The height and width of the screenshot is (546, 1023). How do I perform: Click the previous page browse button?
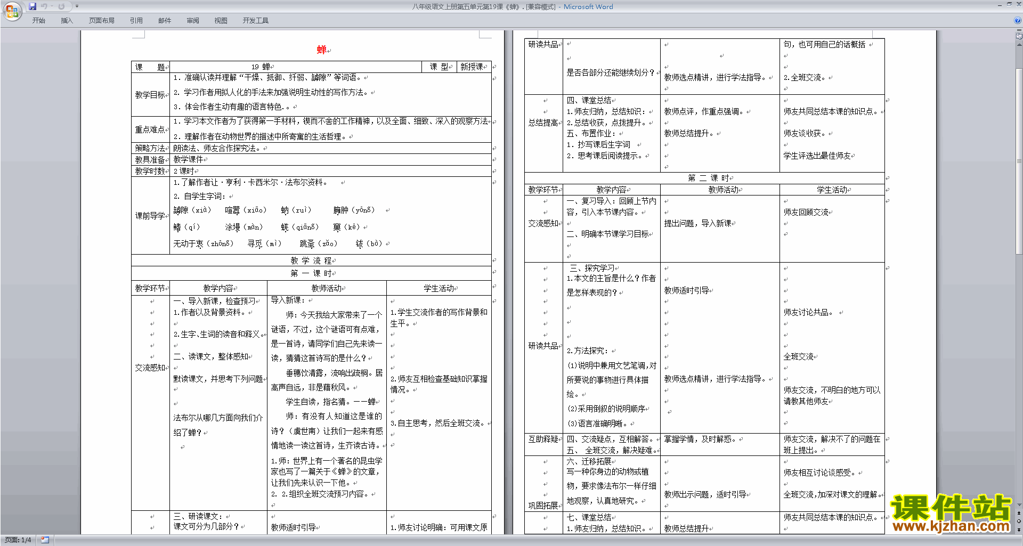click(x=1019, y=513)
